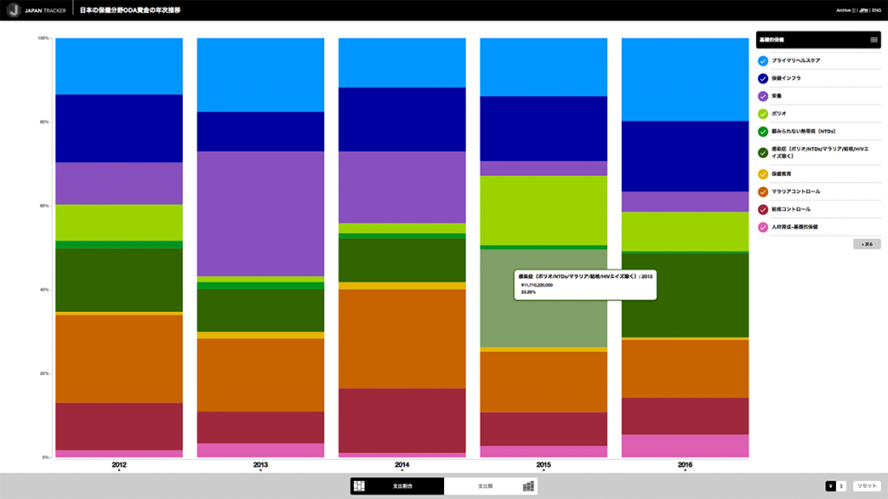This screenshot has width=888, height=499.
Task: Expand the 基礎的保健 category header
Action: pyautogui.click(x=806, y=40)
